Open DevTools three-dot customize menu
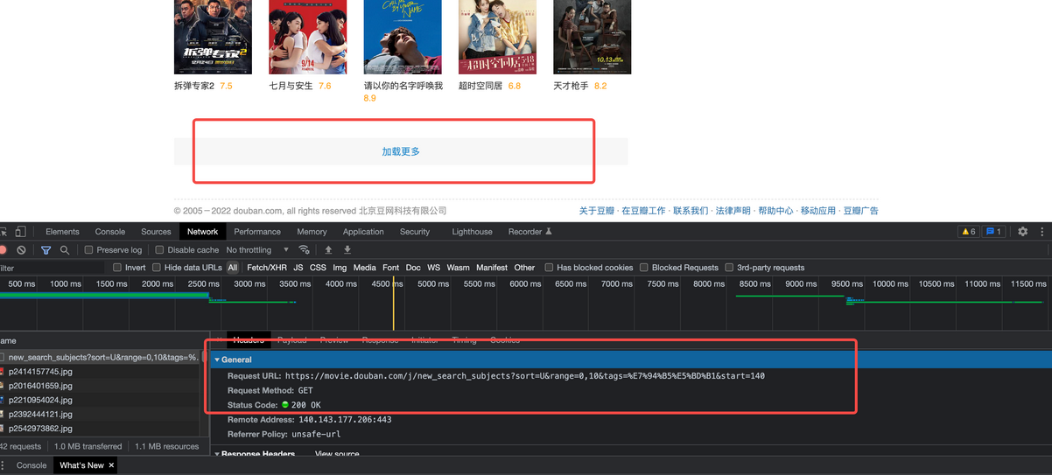1052x475 pixels. (x=1041, y=232)
